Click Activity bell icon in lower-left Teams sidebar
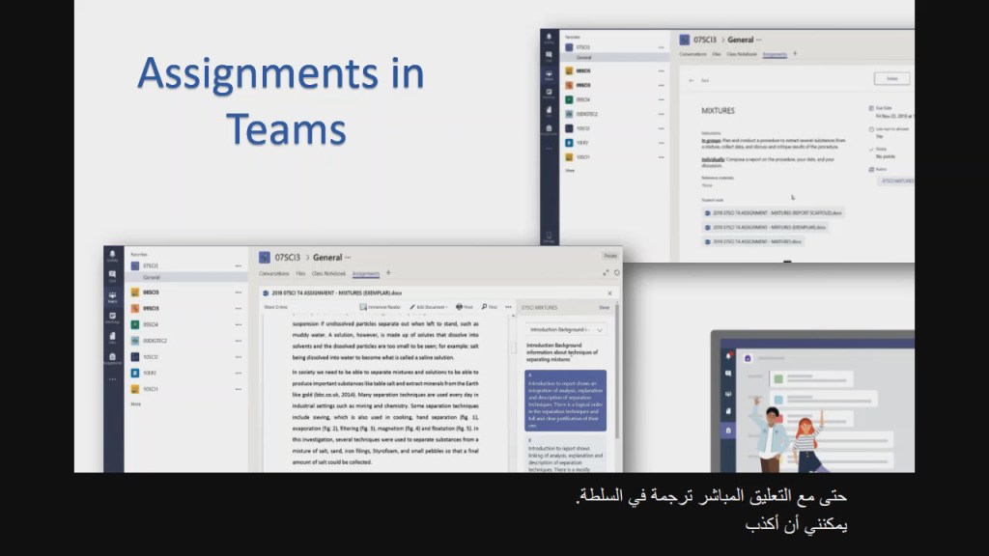Image resolution: width=989 pixels, height=556 pixels. tap(113, 258)
